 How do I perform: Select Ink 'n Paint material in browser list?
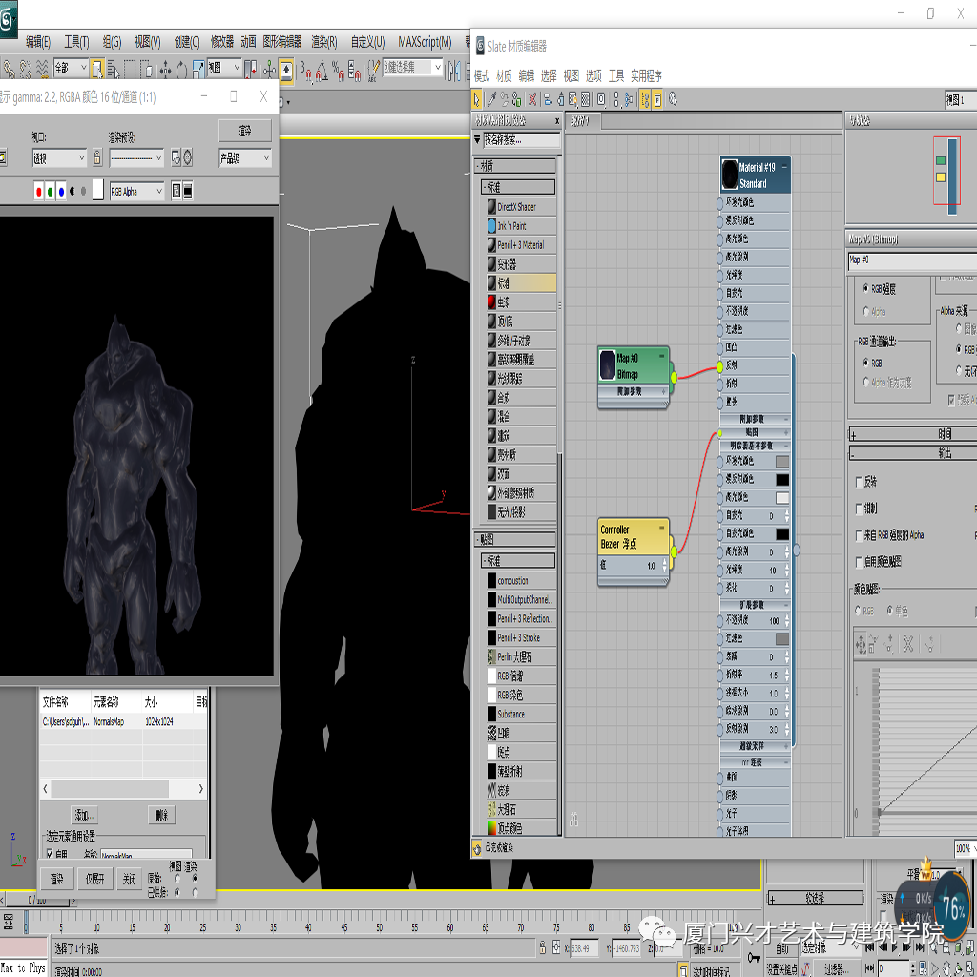click(511, 226)
